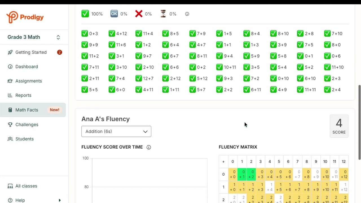Click info icon beside Fluency Score Over Time
This screenshot has width=361, height=203.
click(149, 147)
